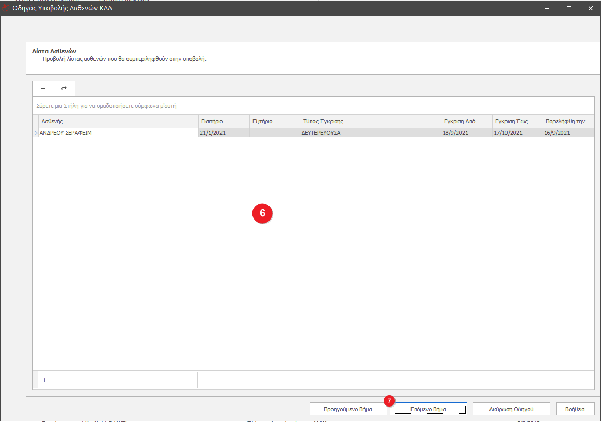Go back with Προηγούμενο Βήμα

click(348, 409)
